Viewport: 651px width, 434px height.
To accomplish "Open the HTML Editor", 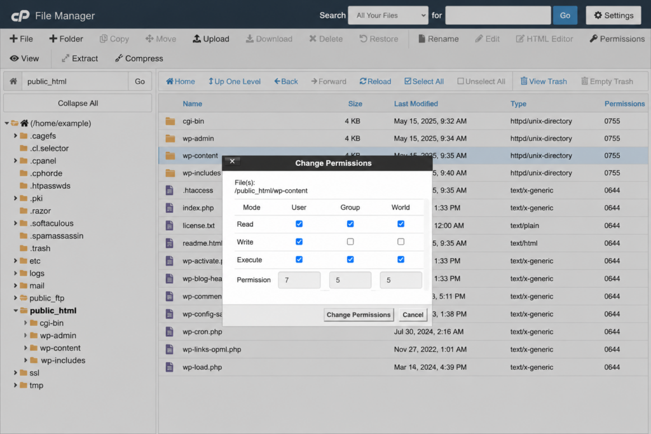I will (544, 39).
